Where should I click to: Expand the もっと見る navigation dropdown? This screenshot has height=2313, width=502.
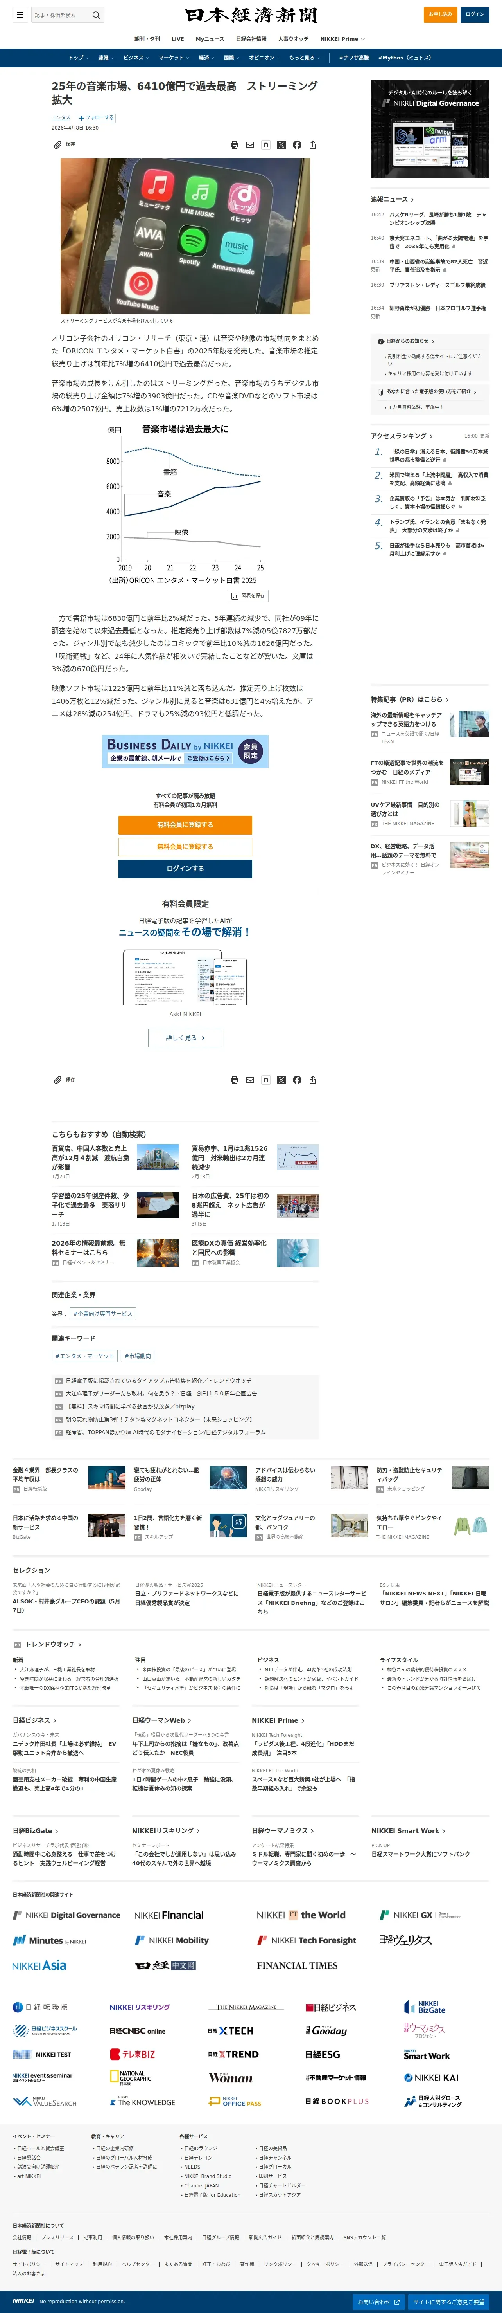305,58
